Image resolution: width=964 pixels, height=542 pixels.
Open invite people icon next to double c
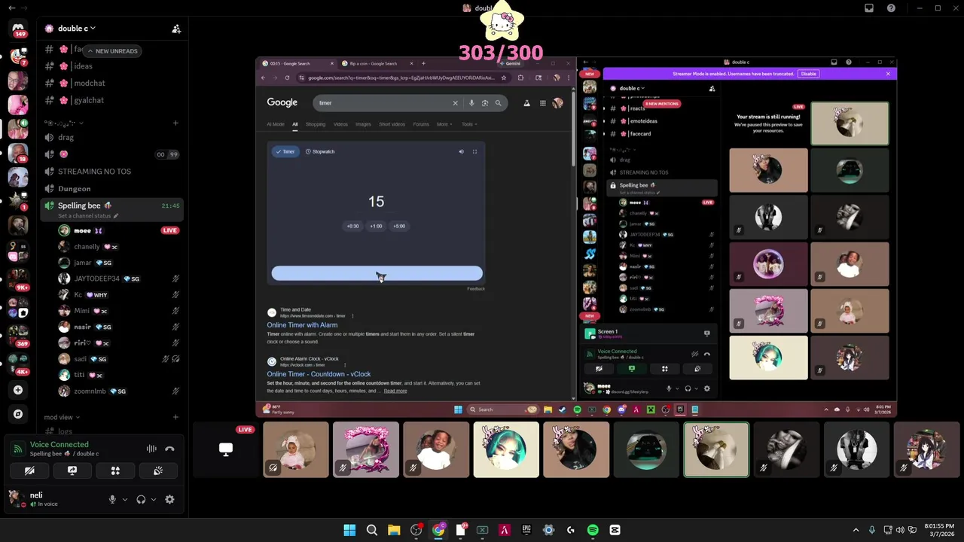pyautogui.click(x=176, y=29)
